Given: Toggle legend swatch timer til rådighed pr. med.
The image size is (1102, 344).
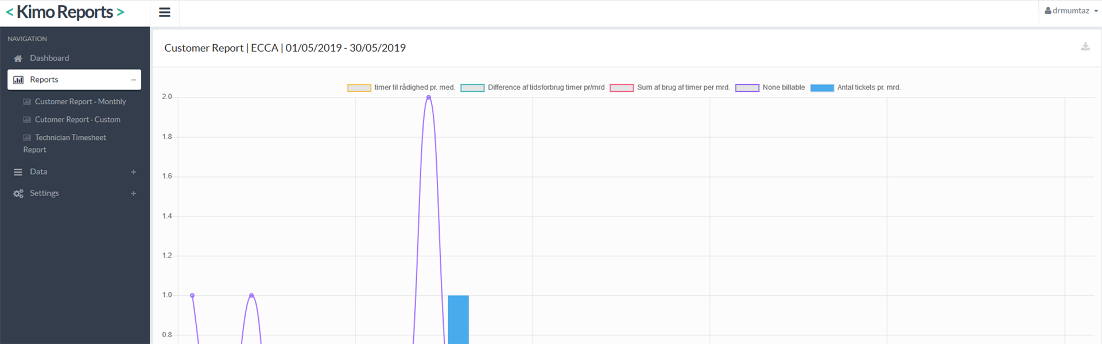Looking at the screenshot, I should tap(359, 88).
